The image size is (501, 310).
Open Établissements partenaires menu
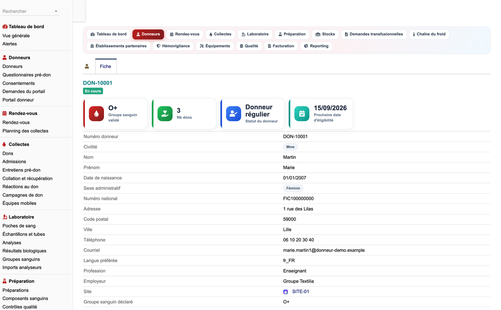pyautogui.click(x=118, y=46)
